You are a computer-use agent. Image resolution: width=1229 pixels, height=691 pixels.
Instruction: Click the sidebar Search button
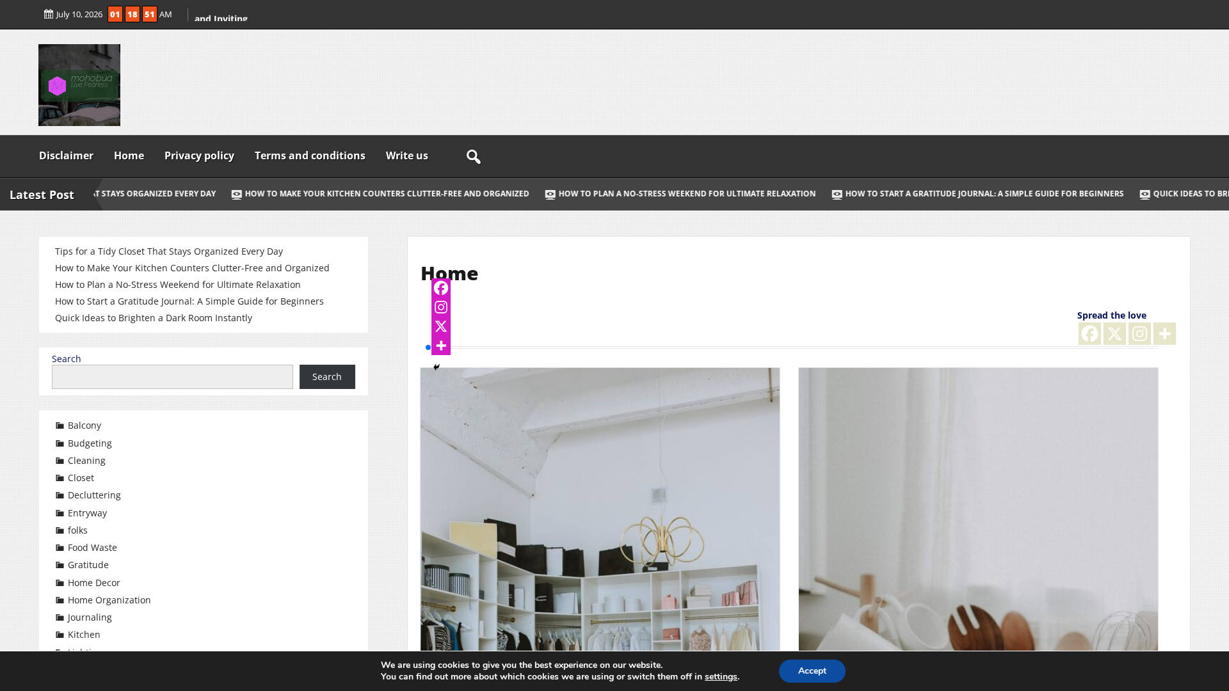point(327,377)
